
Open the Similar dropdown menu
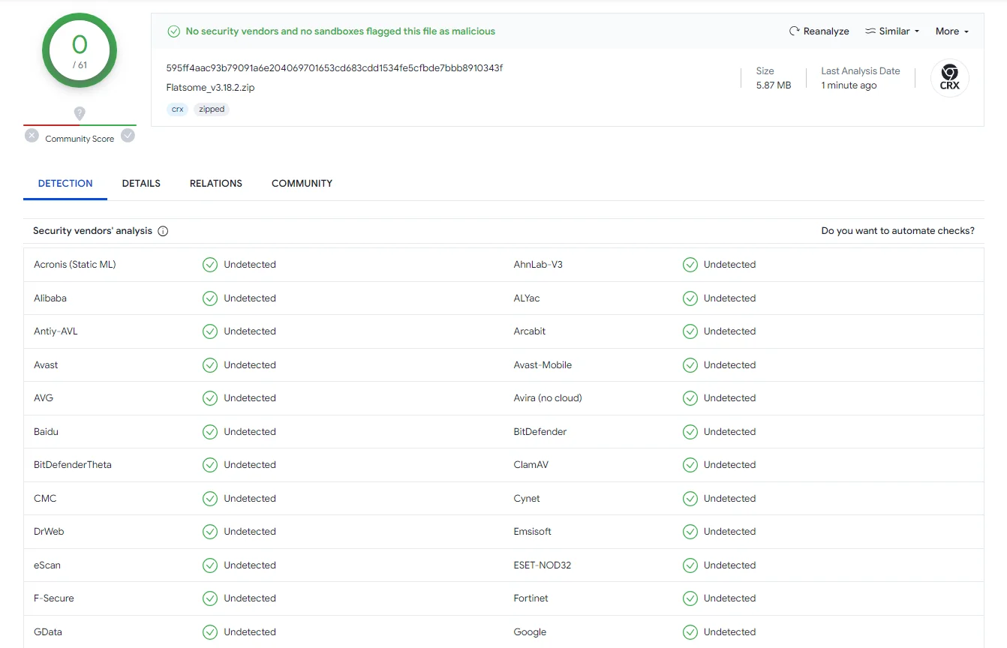892,31
